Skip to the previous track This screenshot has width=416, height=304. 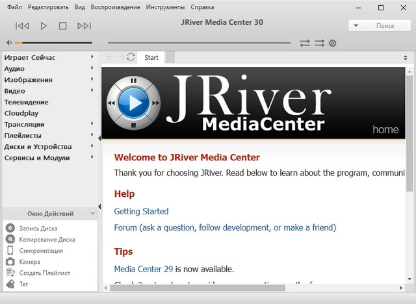[22, 26]
